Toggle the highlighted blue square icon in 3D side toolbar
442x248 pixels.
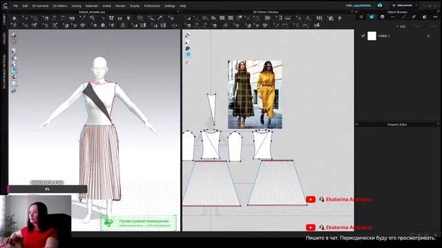coord(14,70)
